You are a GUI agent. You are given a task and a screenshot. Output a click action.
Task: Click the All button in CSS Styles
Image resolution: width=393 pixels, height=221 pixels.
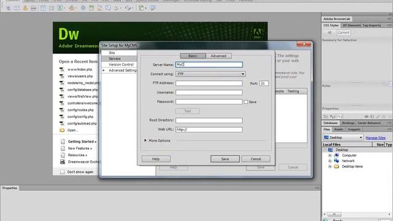tap(329, 33)
